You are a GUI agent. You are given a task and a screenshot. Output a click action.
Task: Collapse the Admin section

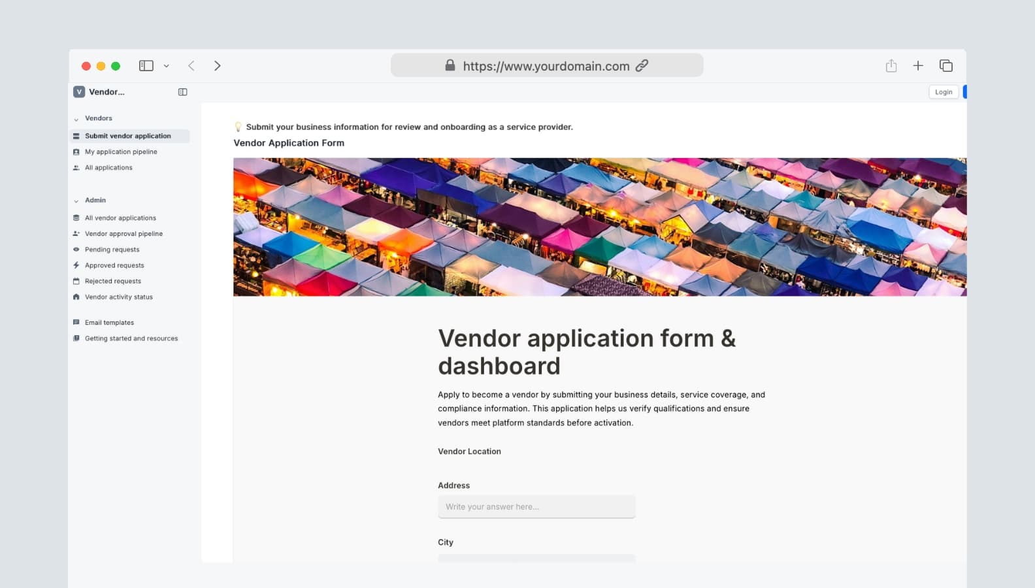(76, 201)
